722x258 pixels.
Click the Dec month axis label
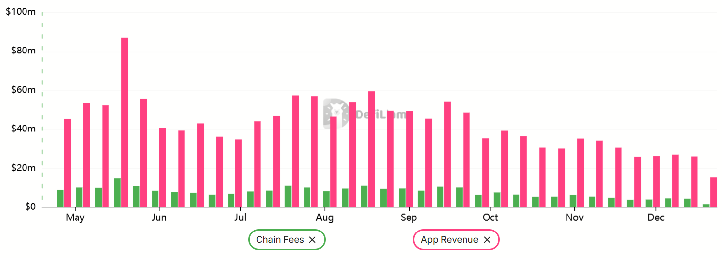656,218
